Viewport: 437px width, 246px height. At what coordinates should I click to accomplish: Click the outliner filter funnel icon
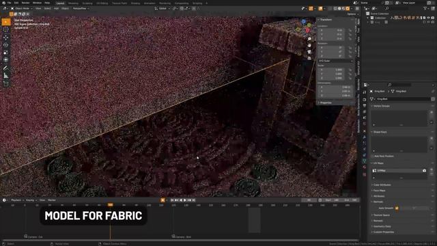[425, 9]
